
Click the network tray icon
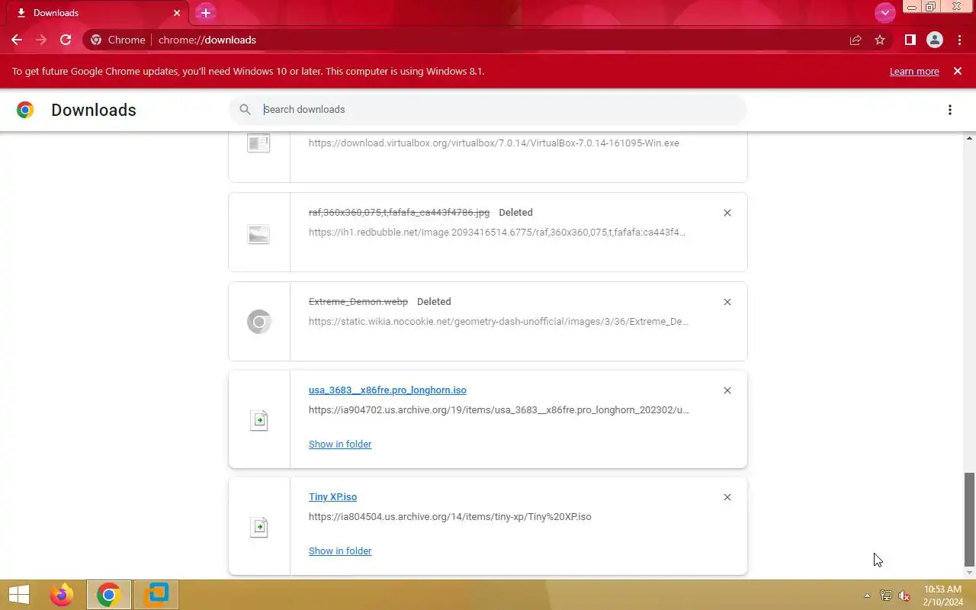pyautogui.click(x=885, y=596)
